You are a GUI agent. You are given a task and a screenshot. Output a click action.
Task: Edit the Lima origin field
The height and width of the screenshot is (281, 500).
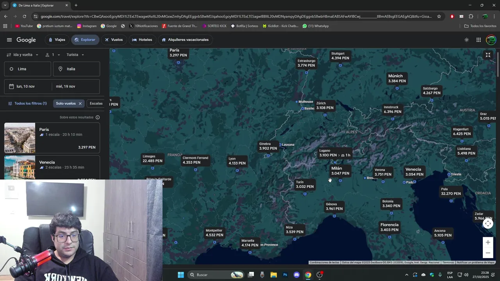tap(27, 69)
